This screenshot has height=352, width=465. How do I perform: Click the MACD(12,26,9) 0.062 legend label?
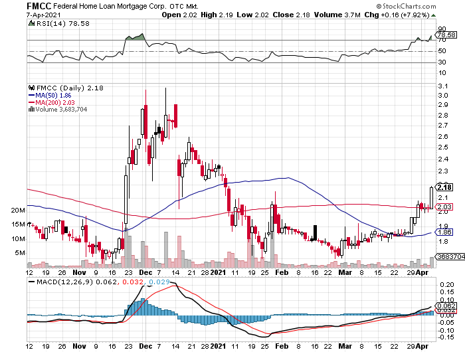[76, 282]
